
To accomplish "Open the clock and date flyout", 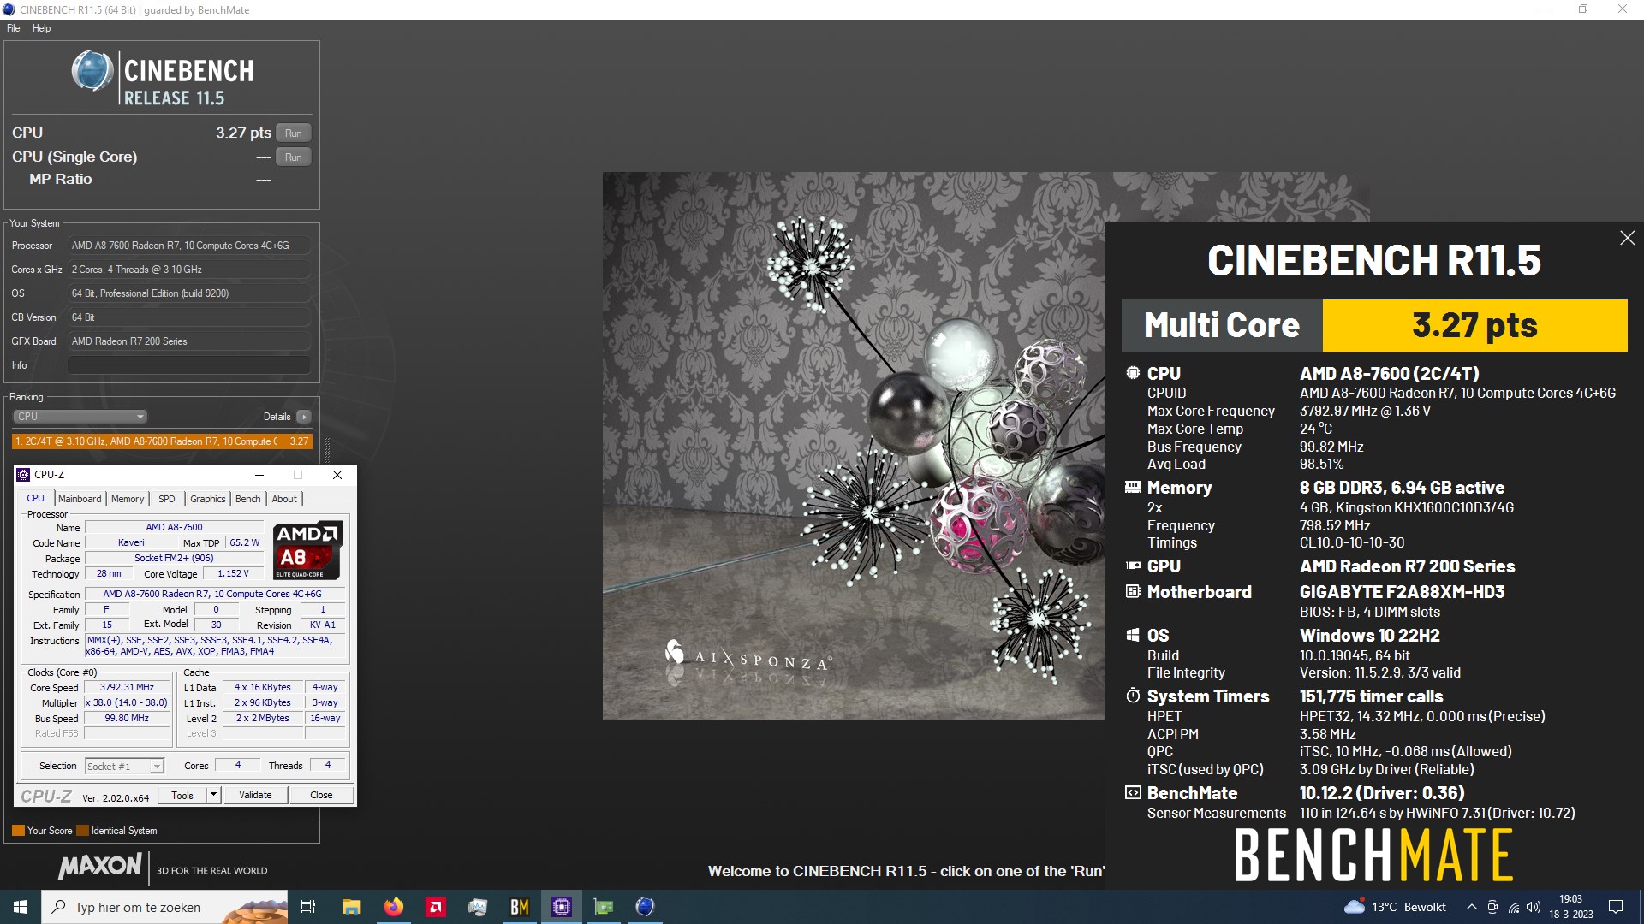I will (1570, 907).
